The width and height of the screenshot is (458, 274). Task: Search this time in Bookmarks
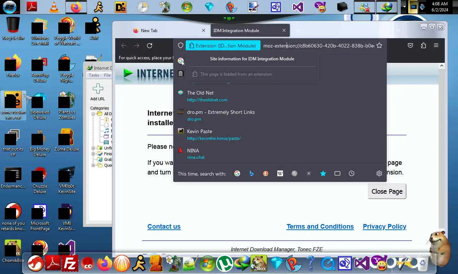323,173
